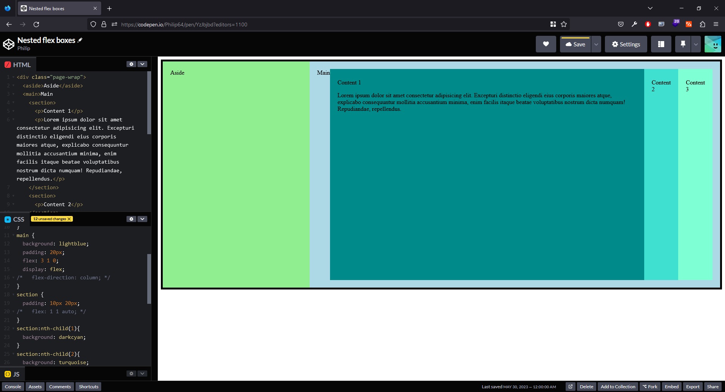Click lightblue value in CSS editor

(x=72, y=244)
